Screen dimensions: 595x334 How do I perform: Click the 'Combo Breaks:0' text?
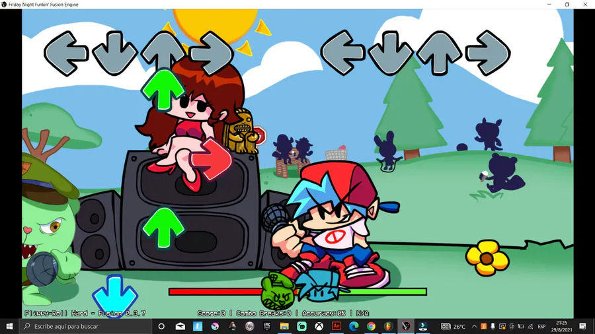tap(264, 314)
